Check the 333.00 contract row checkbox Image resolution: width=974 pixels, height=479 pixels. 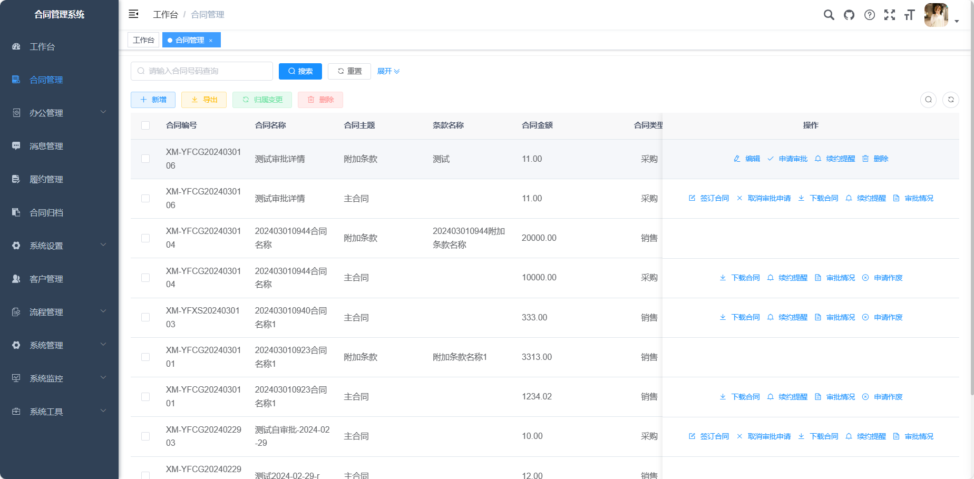pos(145,317)
